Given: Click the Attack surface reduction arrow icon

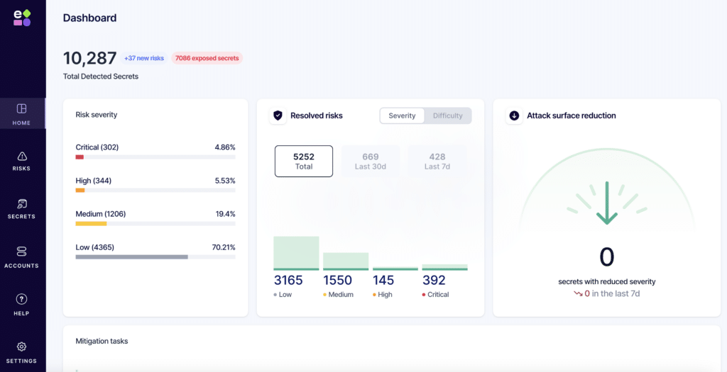Looking at the screenshot, I should [514, 115].
